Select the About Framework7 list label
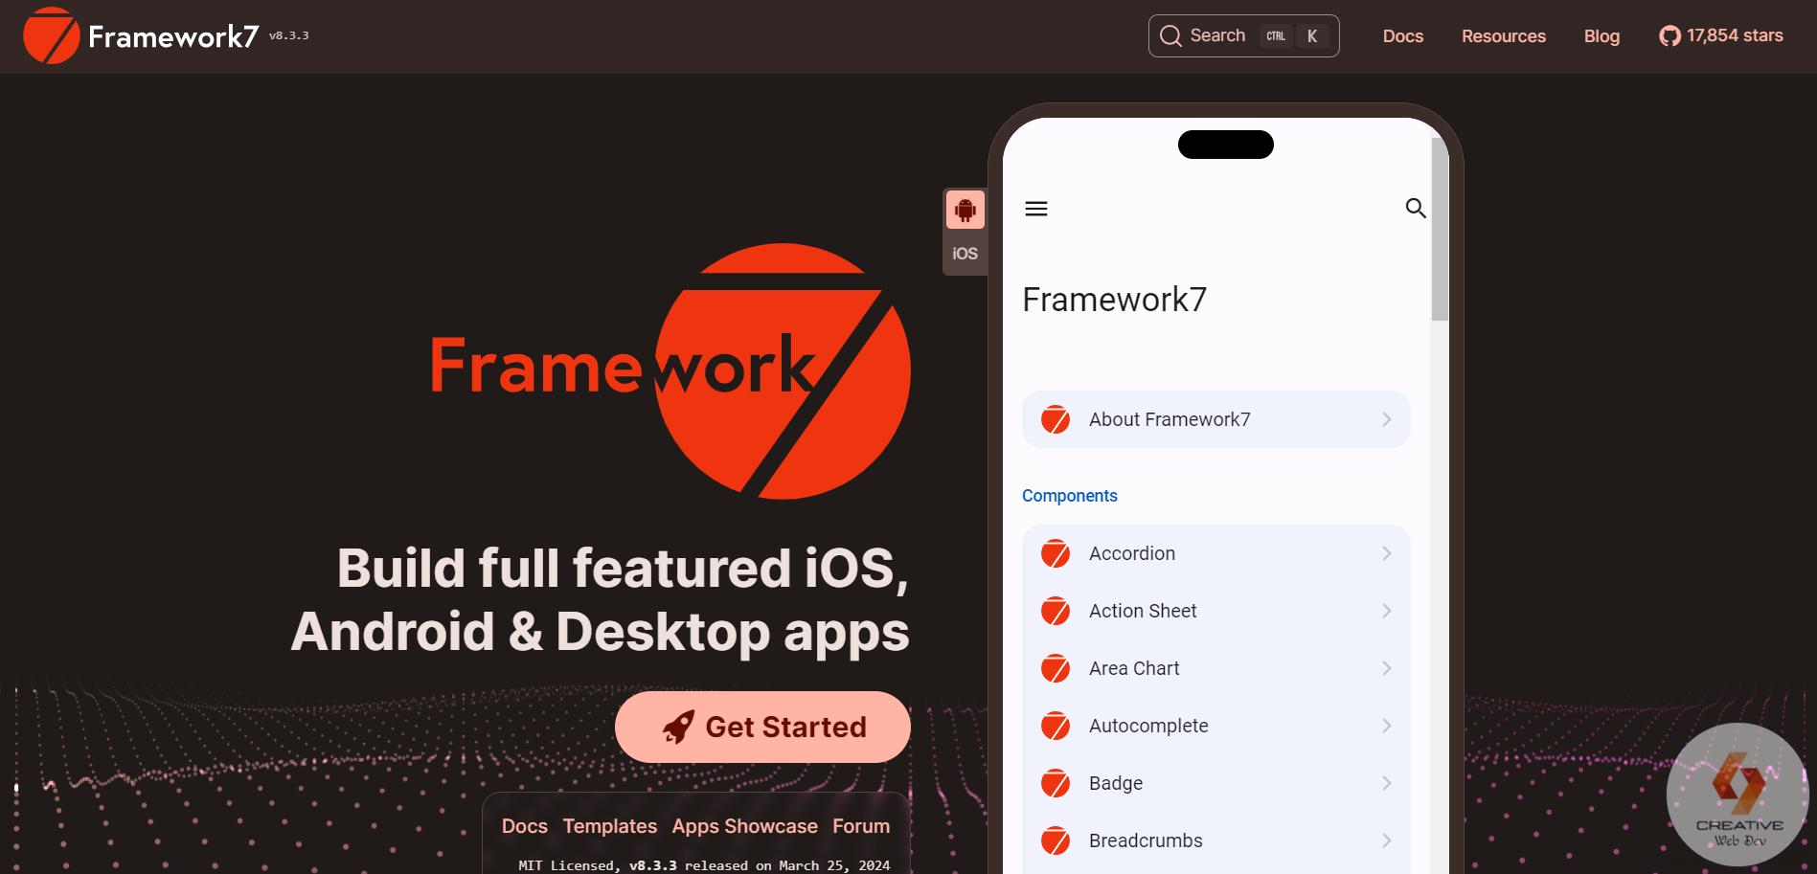 (x=1170, y=419)
